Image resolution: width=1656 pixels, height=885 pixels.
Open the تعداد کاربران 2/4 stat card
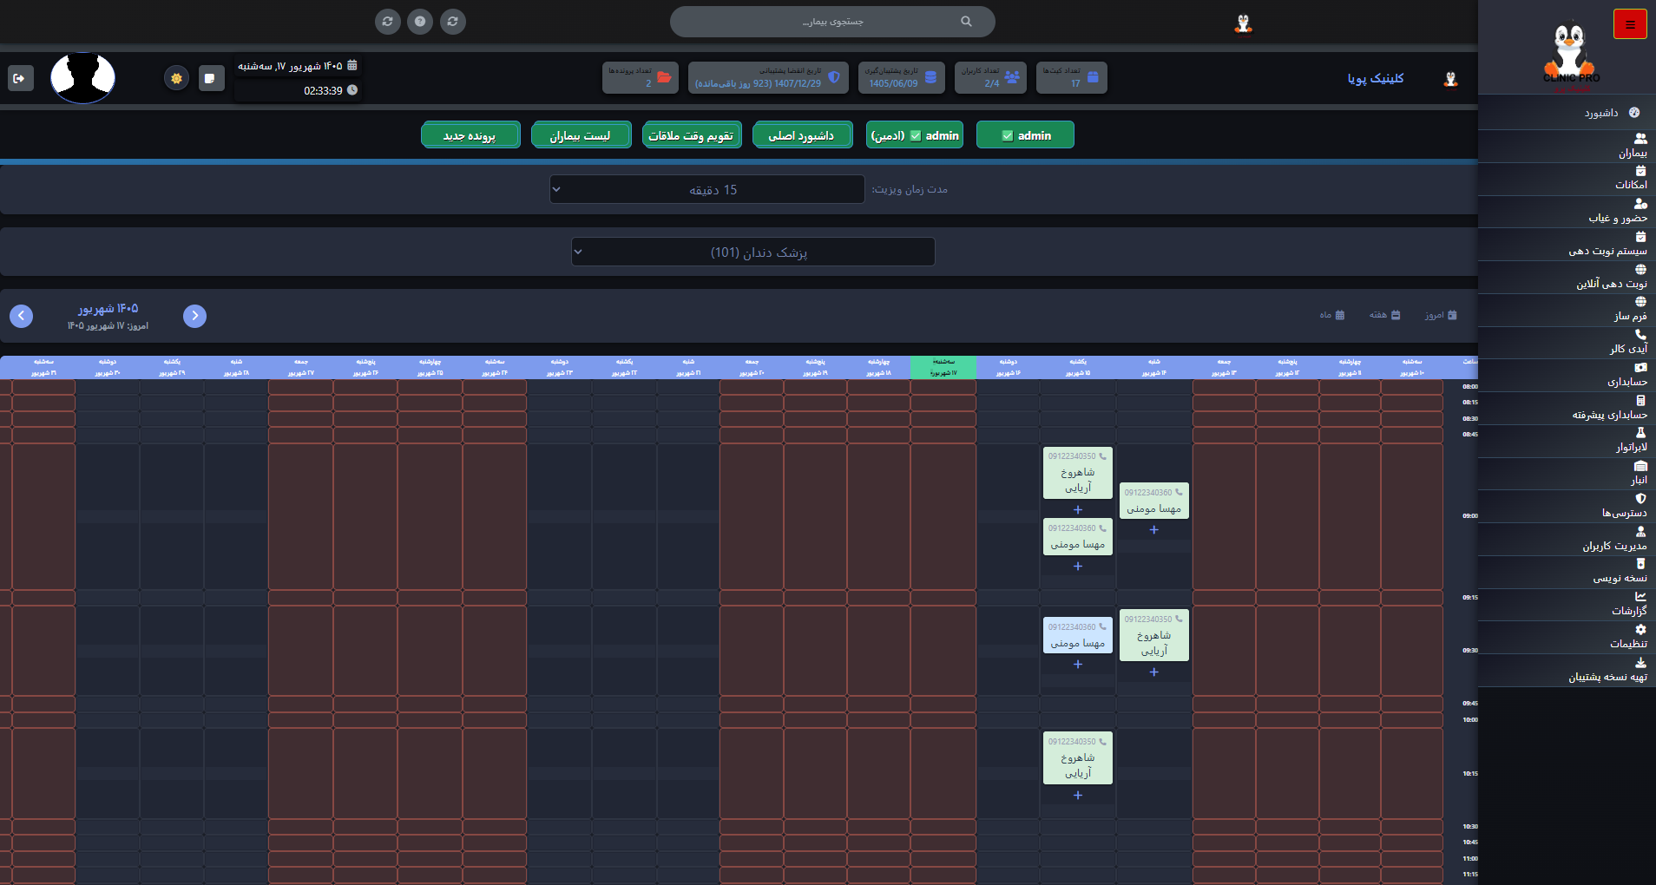pos(990,77)
